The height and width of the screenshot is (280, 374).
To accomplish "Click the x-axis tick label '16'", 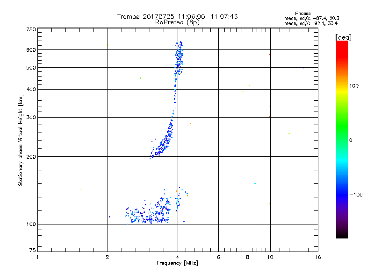I will pos(318,257).
